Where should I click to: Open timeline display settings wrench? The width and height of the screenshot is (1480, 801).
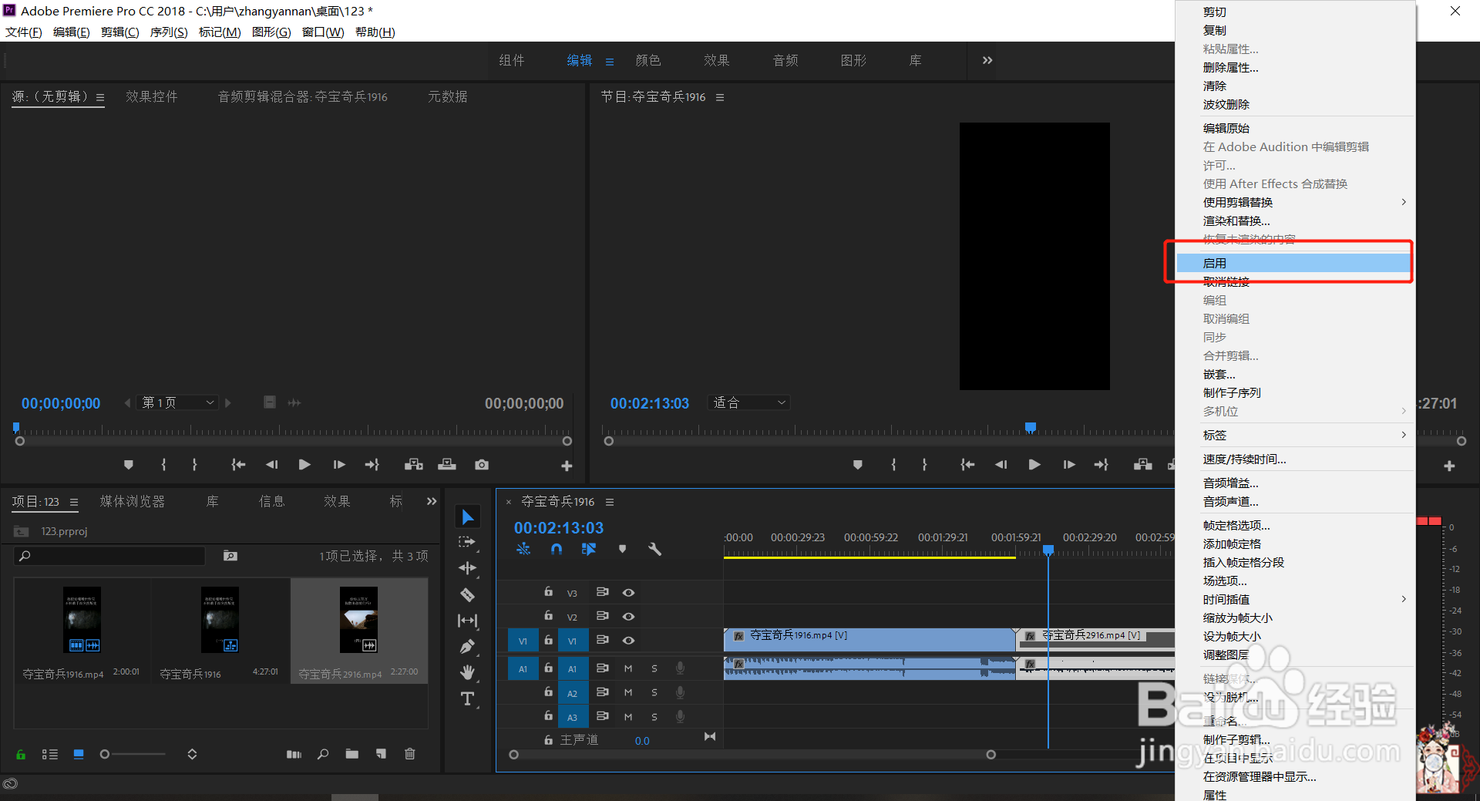[x=654, y=549]
